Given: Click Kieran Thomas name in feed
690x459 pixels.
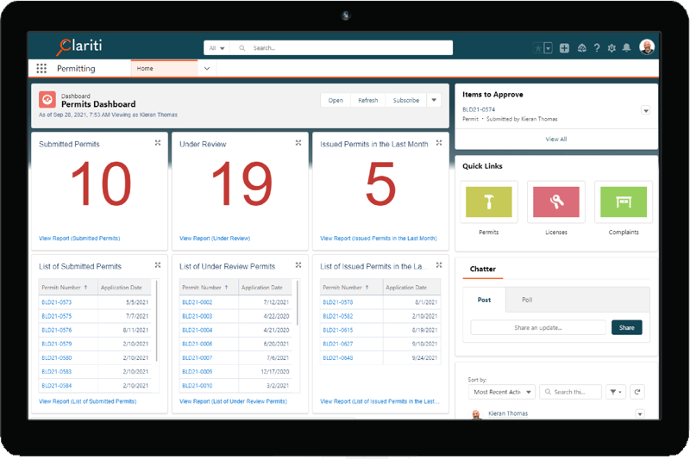Looking at the screenshot, I should pyautogui.click(x=508, y=413).
